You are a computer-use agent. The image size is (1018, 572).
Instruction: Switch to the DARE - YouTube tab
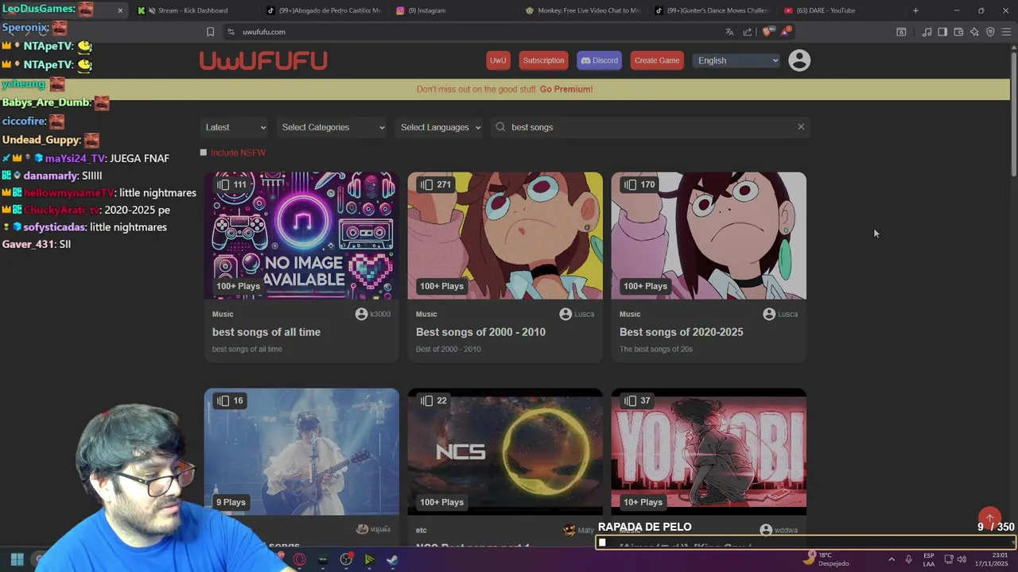click(x=841, y=10)
